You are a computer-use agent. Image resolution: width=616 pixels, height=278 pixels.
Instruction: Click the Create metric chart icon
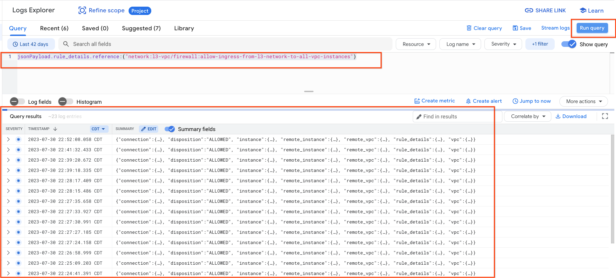417,101
